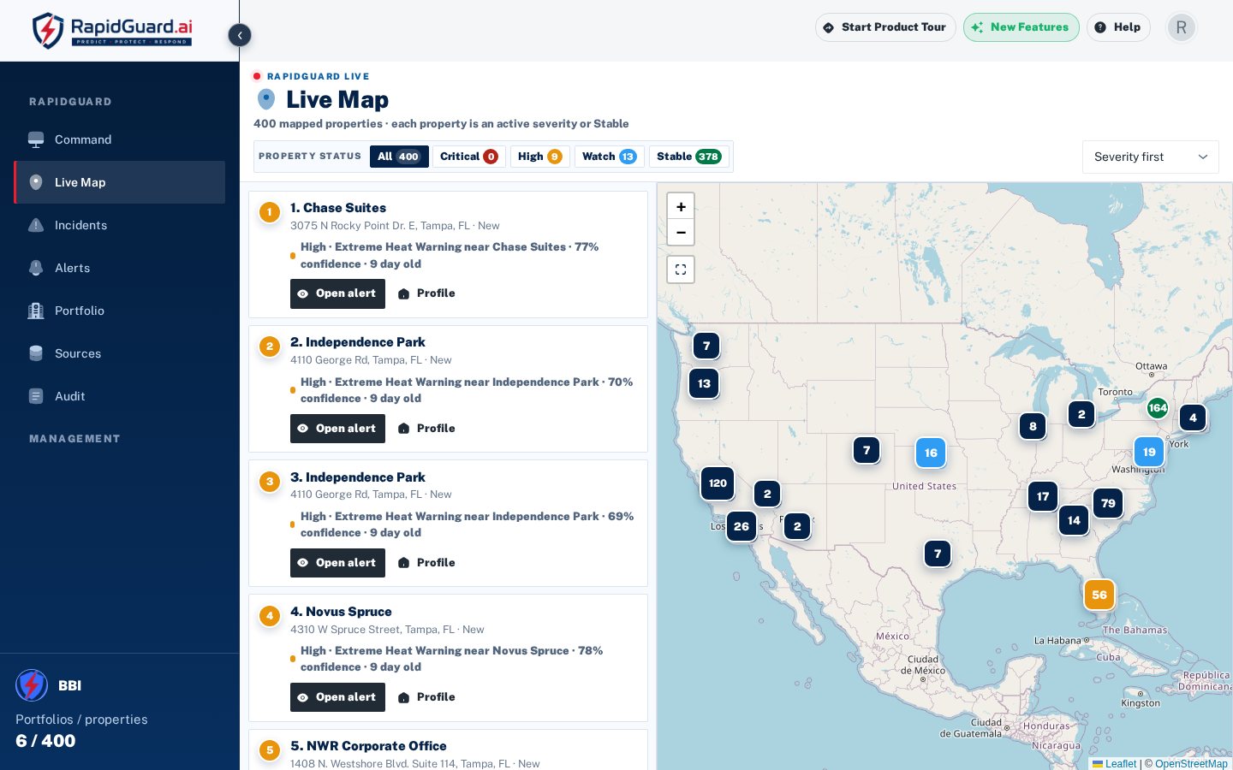This screenshot has height=770, width=1233.
Task: Click the 17 cluster marker
Action: click(1043, 496)
